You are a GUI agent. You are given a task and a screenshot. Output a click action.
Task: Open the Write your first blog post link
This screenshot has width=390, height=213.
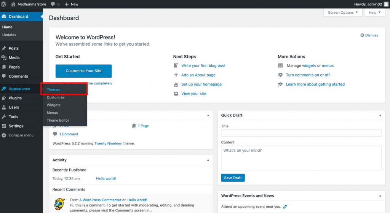(203, 65)
